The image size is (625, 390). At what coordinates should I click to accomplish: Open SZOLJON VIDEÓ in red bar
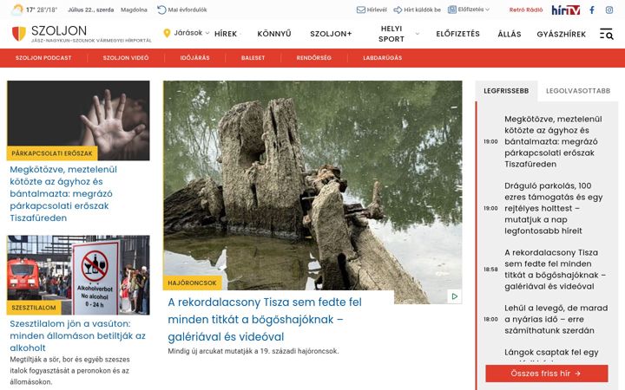(126, 58)
